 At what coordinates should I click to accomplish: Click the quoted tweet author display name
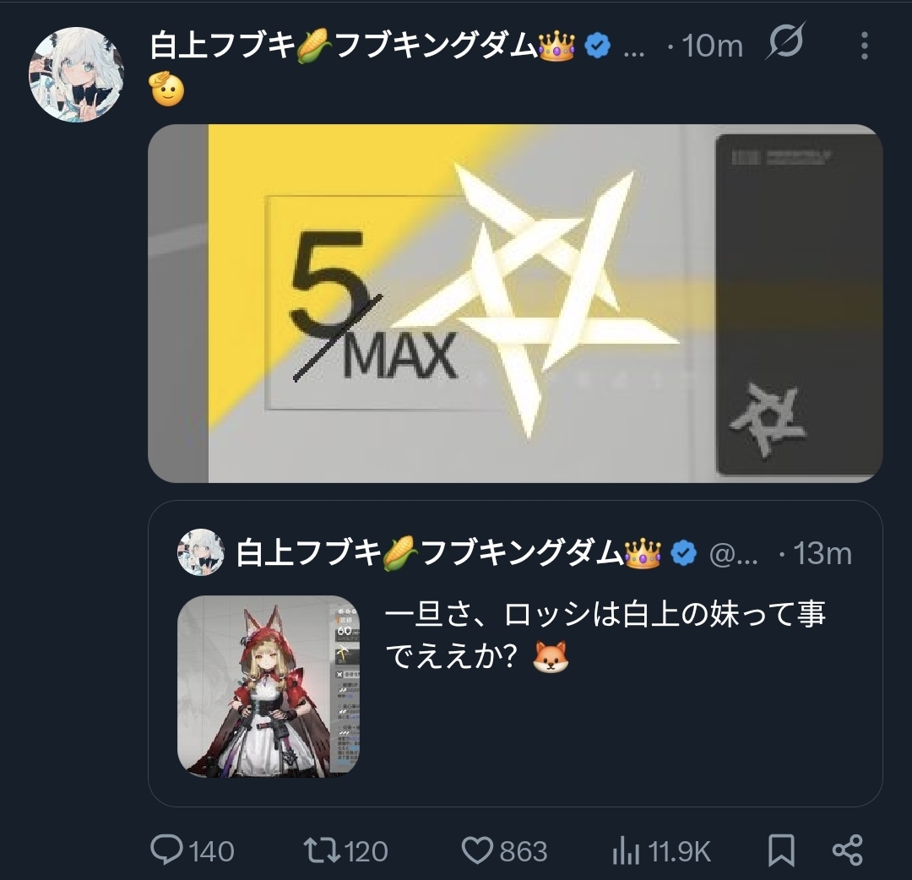tap(448, 552)
